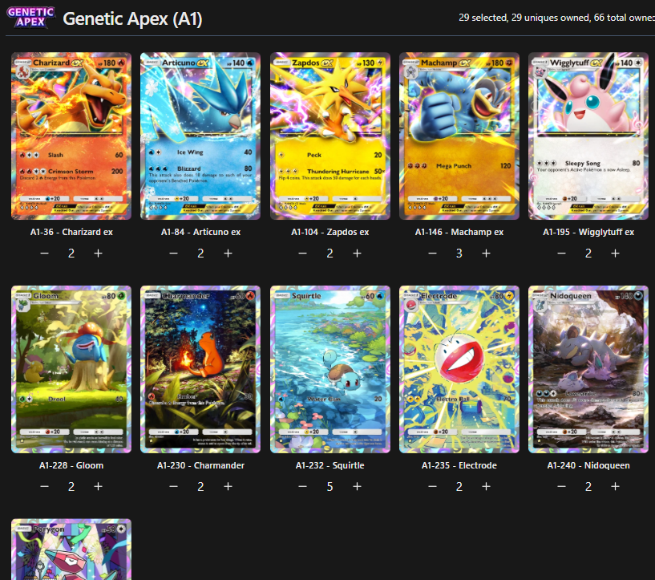Increase Charizard ex count with plus
Viewport: 655px width, 580px height.
point(98,253)
